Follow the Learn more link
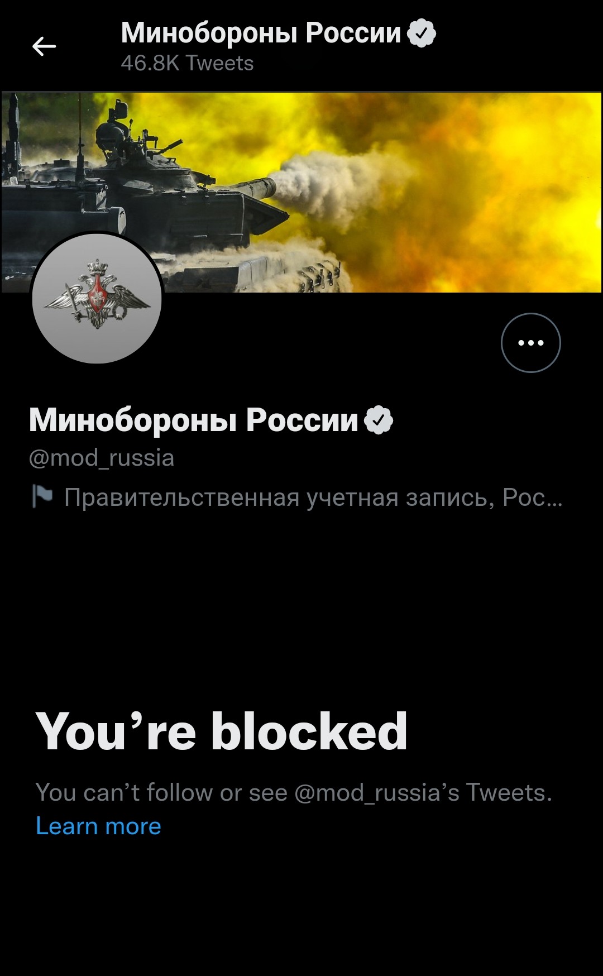The image size is (603, 976). pos(98,826)
